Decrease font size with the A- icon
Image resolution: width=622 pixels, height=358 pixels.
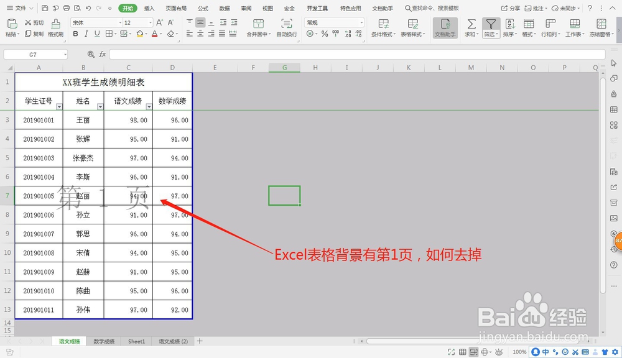(170, 22)
